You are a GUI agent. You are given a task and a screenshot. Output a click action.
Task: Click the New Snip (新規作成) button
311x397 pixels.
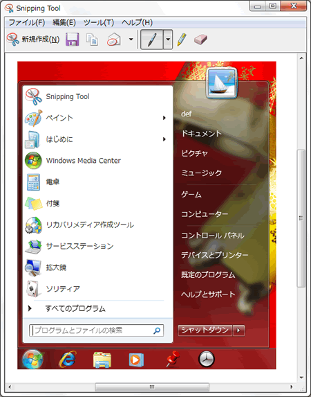point(33,39)
